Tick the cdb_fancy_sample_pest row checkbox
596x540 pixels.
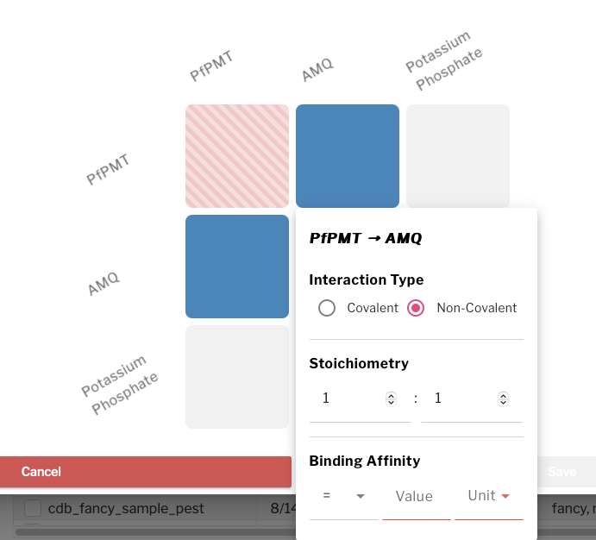tap(33, 508)
